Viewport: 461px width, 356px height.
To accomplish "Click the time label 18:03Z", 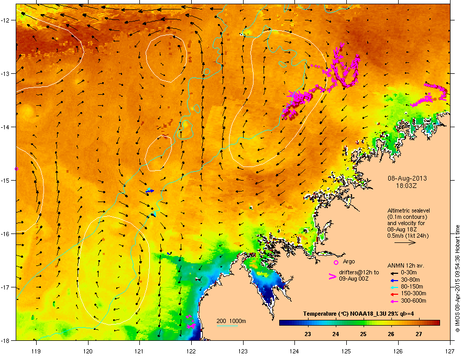I will [x=406, y=186].
